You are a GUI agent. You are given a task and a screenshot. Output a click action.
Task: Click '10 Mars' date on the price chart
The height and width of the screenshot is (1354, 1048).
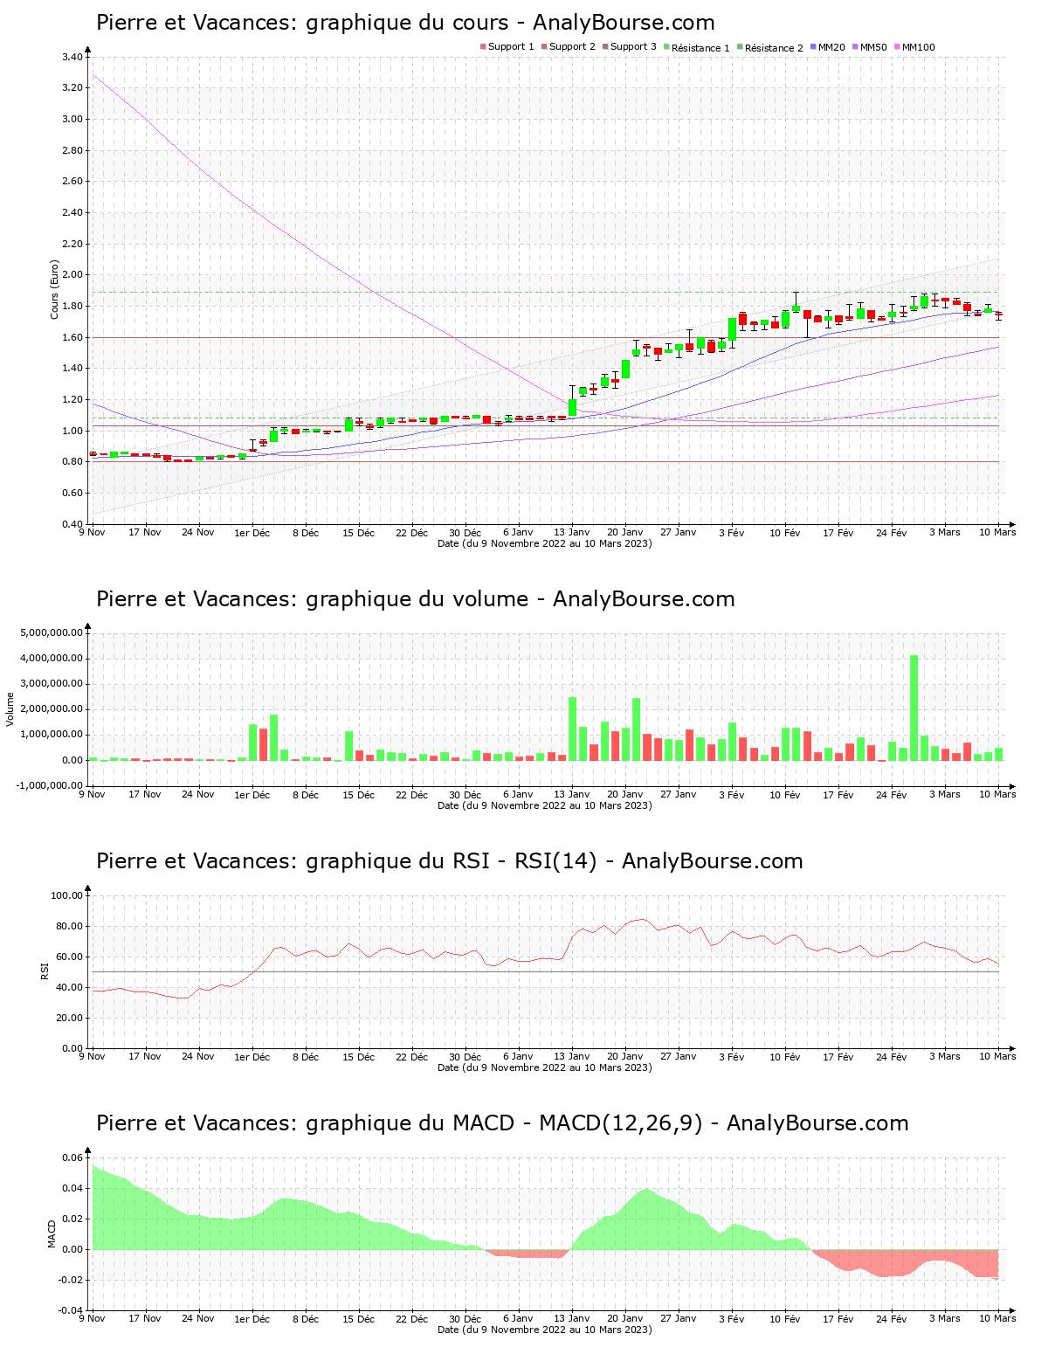point(998,532)
